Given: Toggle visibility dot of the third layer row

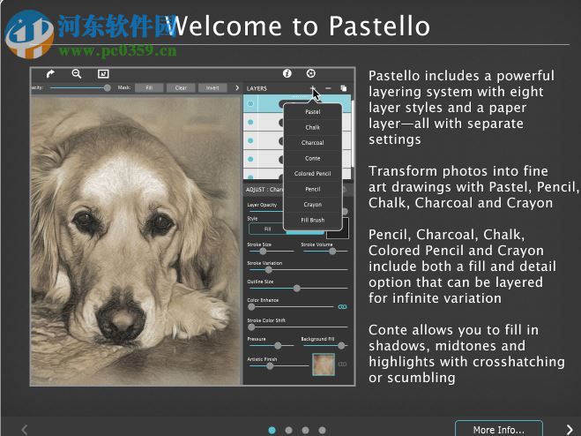Looking at the screenshot, I should coord(250,140).
